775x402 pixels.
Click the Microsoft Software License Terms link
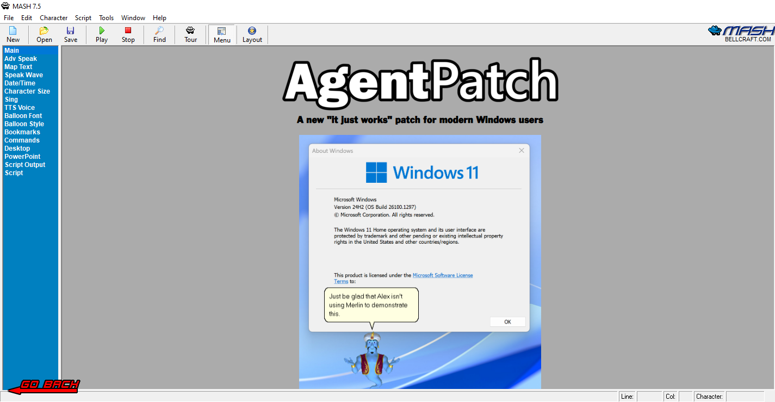442,275
